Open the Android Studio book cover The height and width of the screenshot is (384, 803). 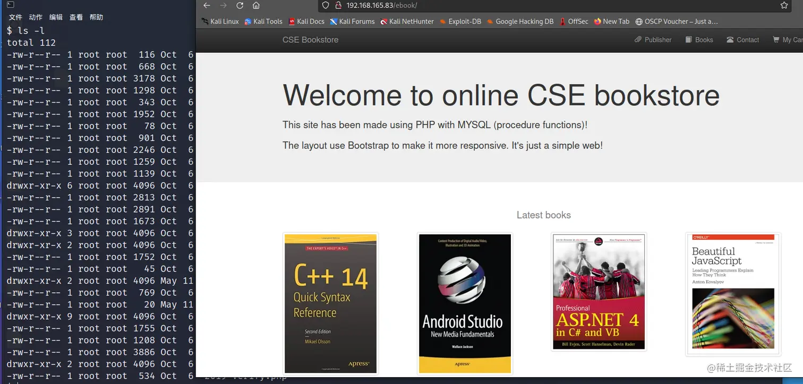pos(465,303)
